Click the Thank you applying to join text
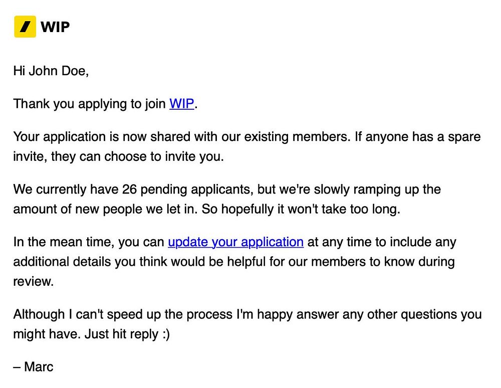The image size is (501, 388). (x=90, y=104)
